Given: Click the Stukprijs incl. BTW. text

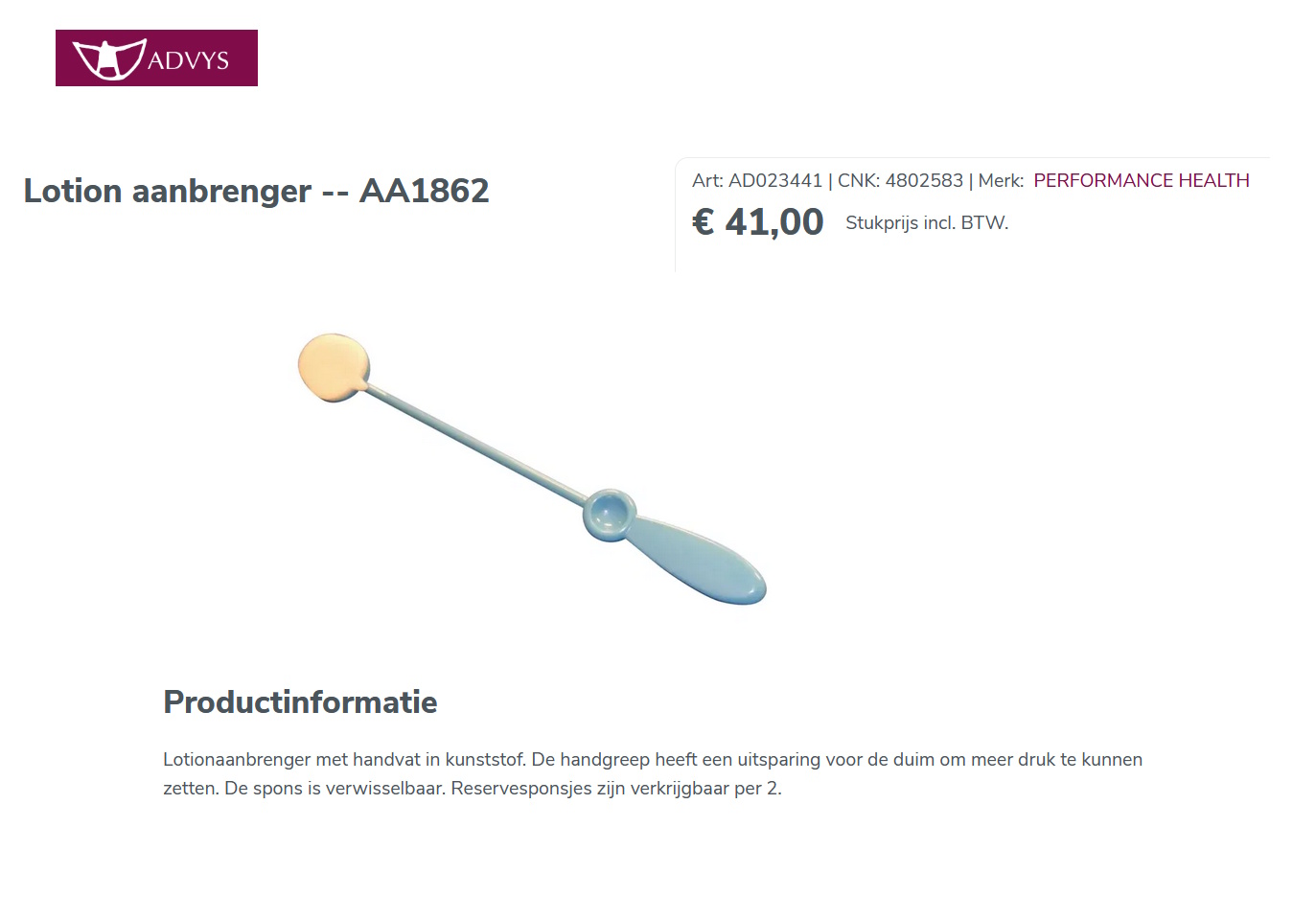Looking at the screenshot, I should [x=927, y=223].
